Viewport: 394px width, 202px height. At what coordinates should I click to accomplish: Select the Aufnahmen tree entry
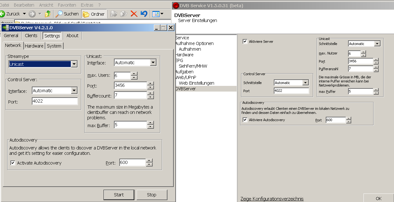coord(190,49)
